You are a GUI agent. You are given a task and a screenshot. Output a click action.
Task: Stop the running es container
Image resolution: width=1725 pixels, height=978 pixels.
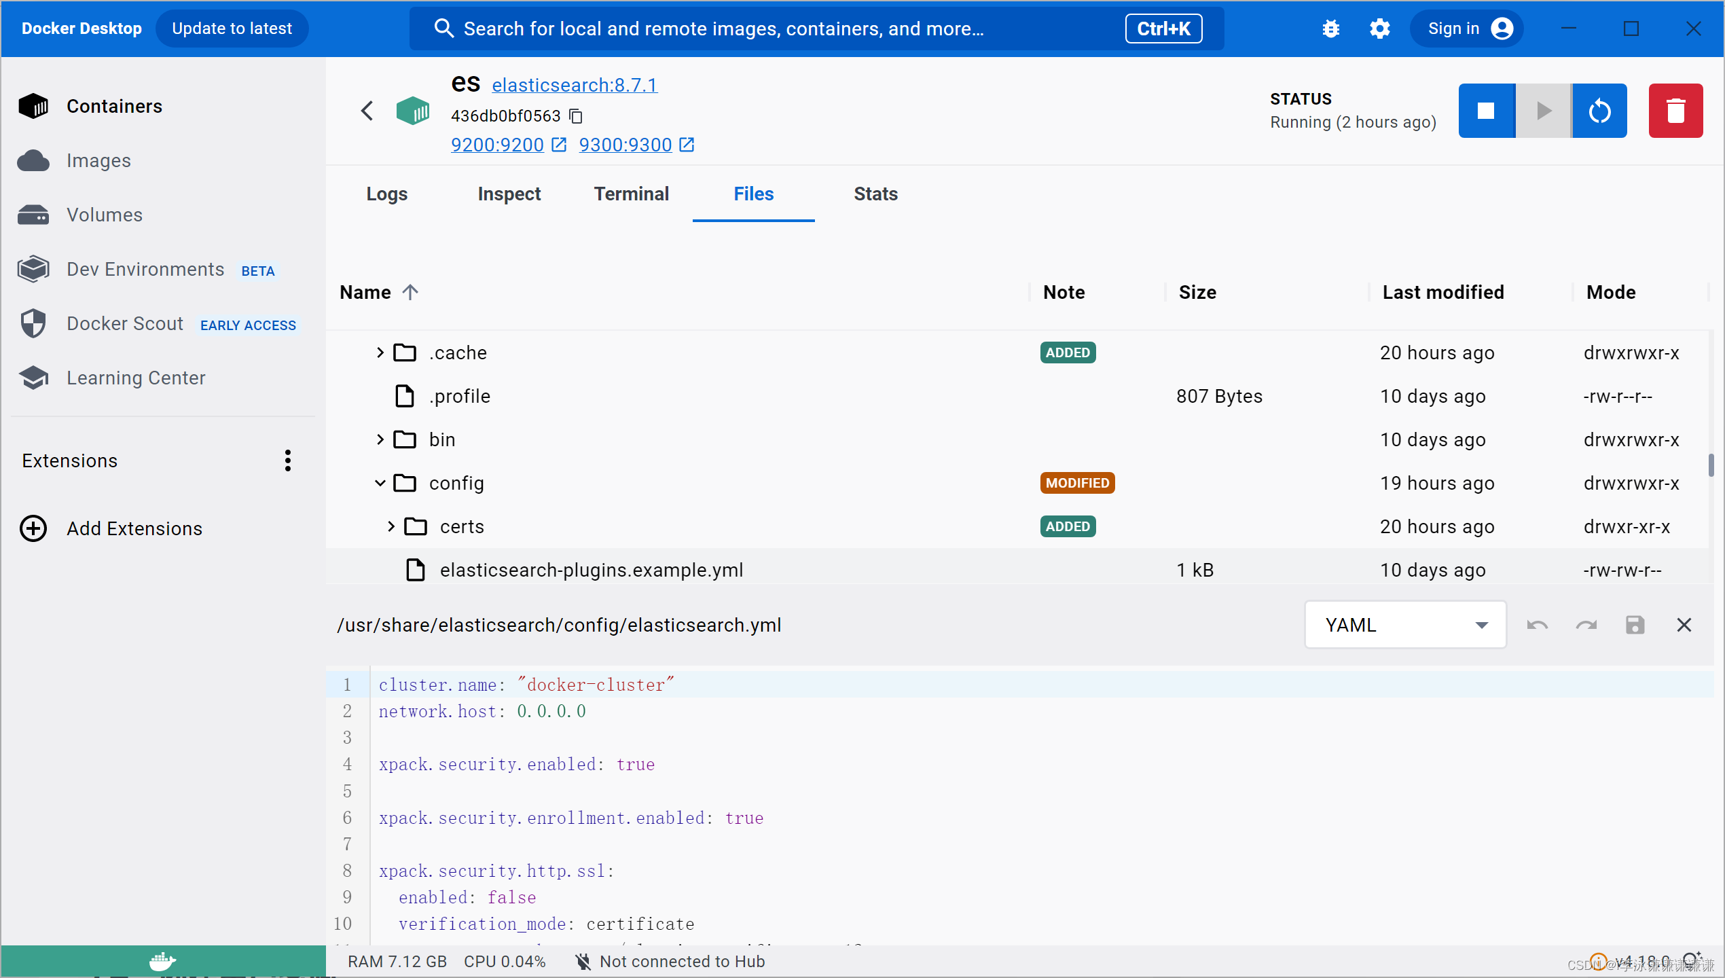pos(1486,110)
